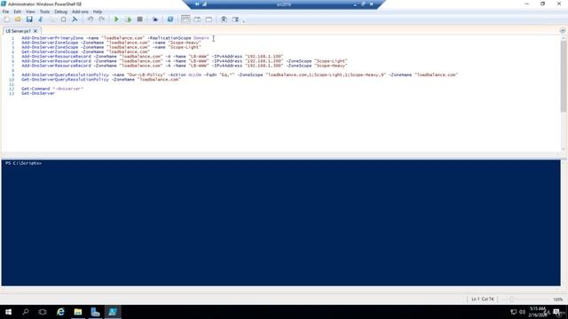Collapse the script pane with the chevron
The image size is (568, 319).
point(563,31)
